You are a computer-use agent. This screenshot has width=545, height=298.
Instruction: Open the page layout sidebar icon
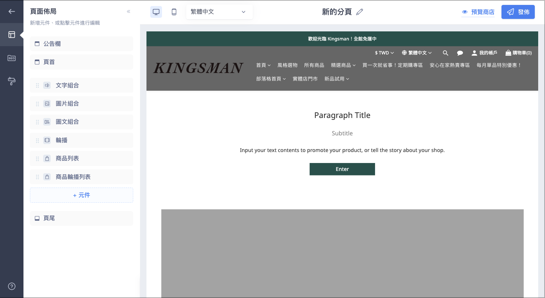tap(12, 35)
